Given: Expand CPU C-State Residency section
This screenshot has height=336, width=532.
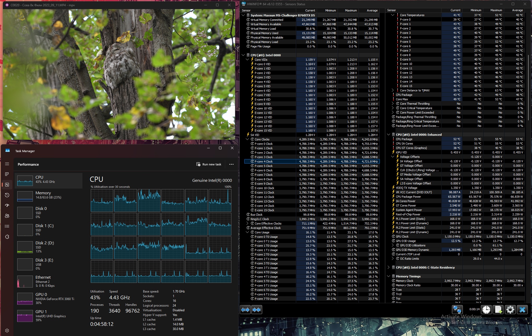Looking at the screenshot, I should click(x=388, y=267).
